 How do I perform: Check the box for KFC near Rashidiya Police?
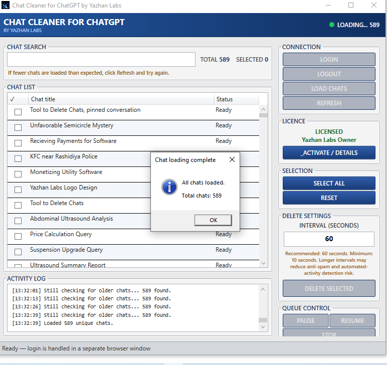click(x=18, y=159)
